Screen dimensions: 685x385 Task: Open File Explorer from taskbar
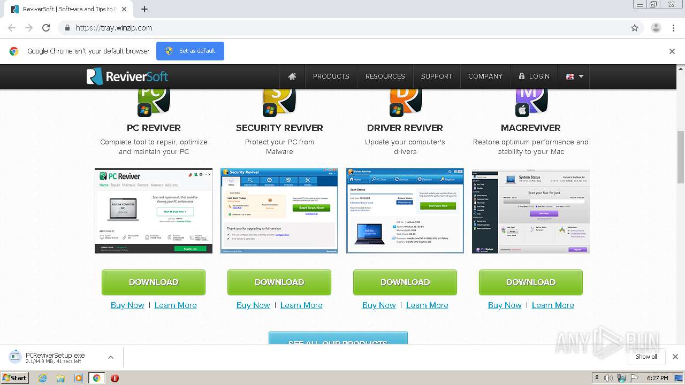pyautogui.click(x=60, y=378)
